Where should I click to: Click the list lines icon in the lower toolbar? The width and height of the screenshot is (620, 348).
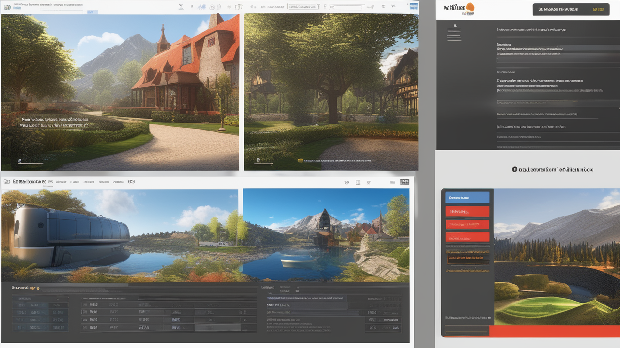[x=392, y=182]
